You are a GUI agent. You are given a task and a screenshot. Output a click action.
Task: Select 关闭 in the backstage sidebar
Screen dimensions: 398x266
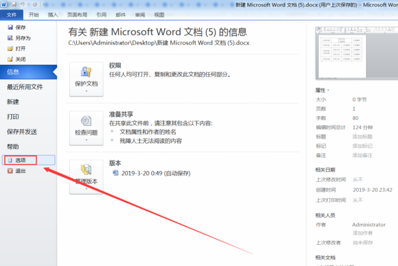coord(17,60)
